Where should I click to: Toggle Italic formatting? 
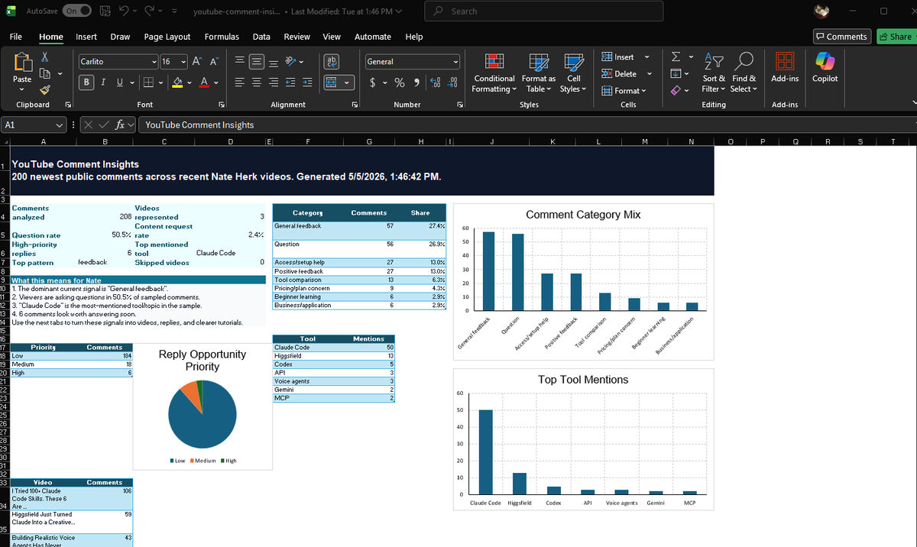point(102,83)
